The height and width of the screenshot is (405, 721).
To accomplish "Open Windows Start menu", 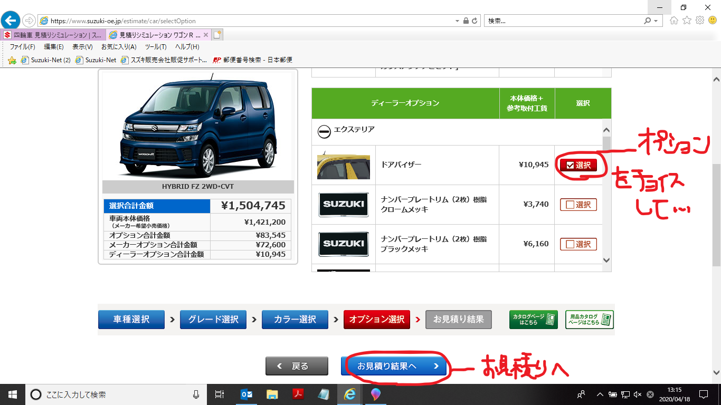I will [x=12, y=394].
